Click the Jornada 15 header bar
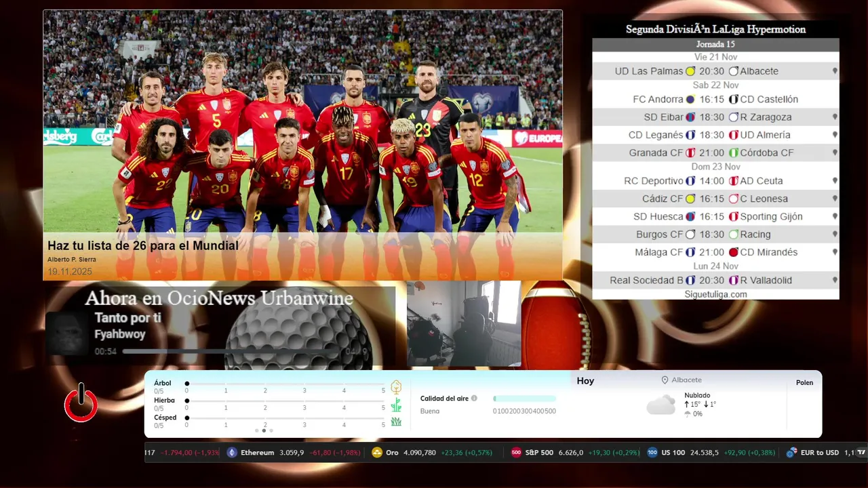 [715, 45]
